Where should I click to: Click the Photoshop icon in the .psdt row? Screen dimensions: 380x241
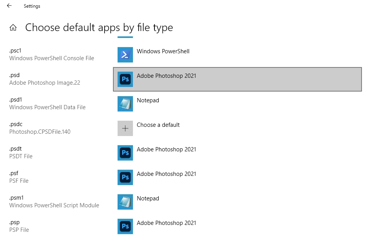[125, 153]
